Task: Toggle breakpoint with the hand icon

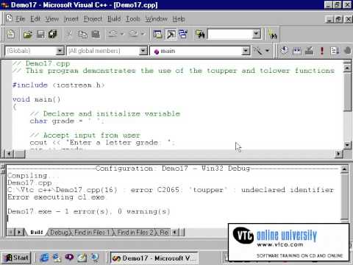Action: (x=347, y=51)
